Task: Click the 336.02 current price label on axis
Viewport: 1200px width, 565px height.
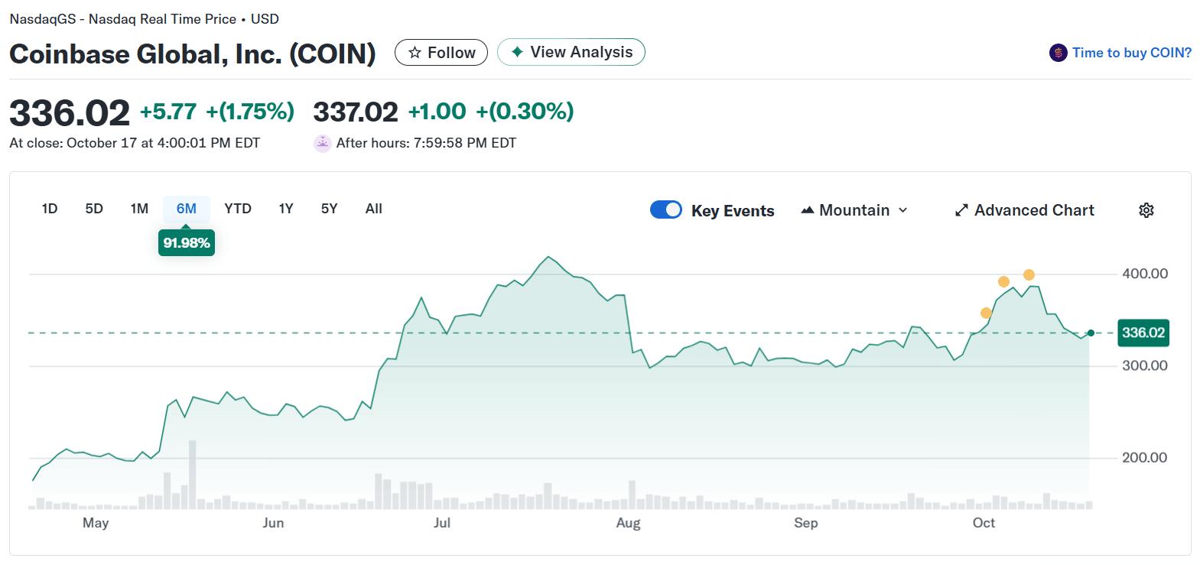Action: [1143, 333]
